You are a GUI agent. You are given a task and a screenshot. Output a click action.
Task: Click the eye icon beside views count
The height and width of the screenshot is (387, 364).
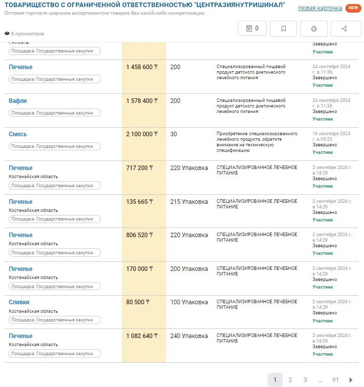(x=7, y=34)
